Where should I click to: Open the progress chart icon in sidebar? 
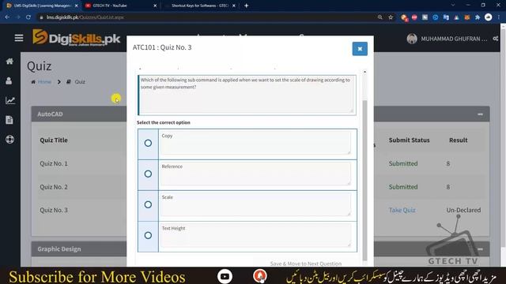(x=10, y=100)
